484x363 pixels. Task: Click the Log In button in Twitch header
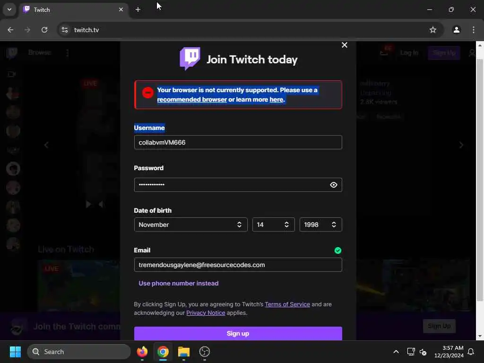(x=409, y=53)
